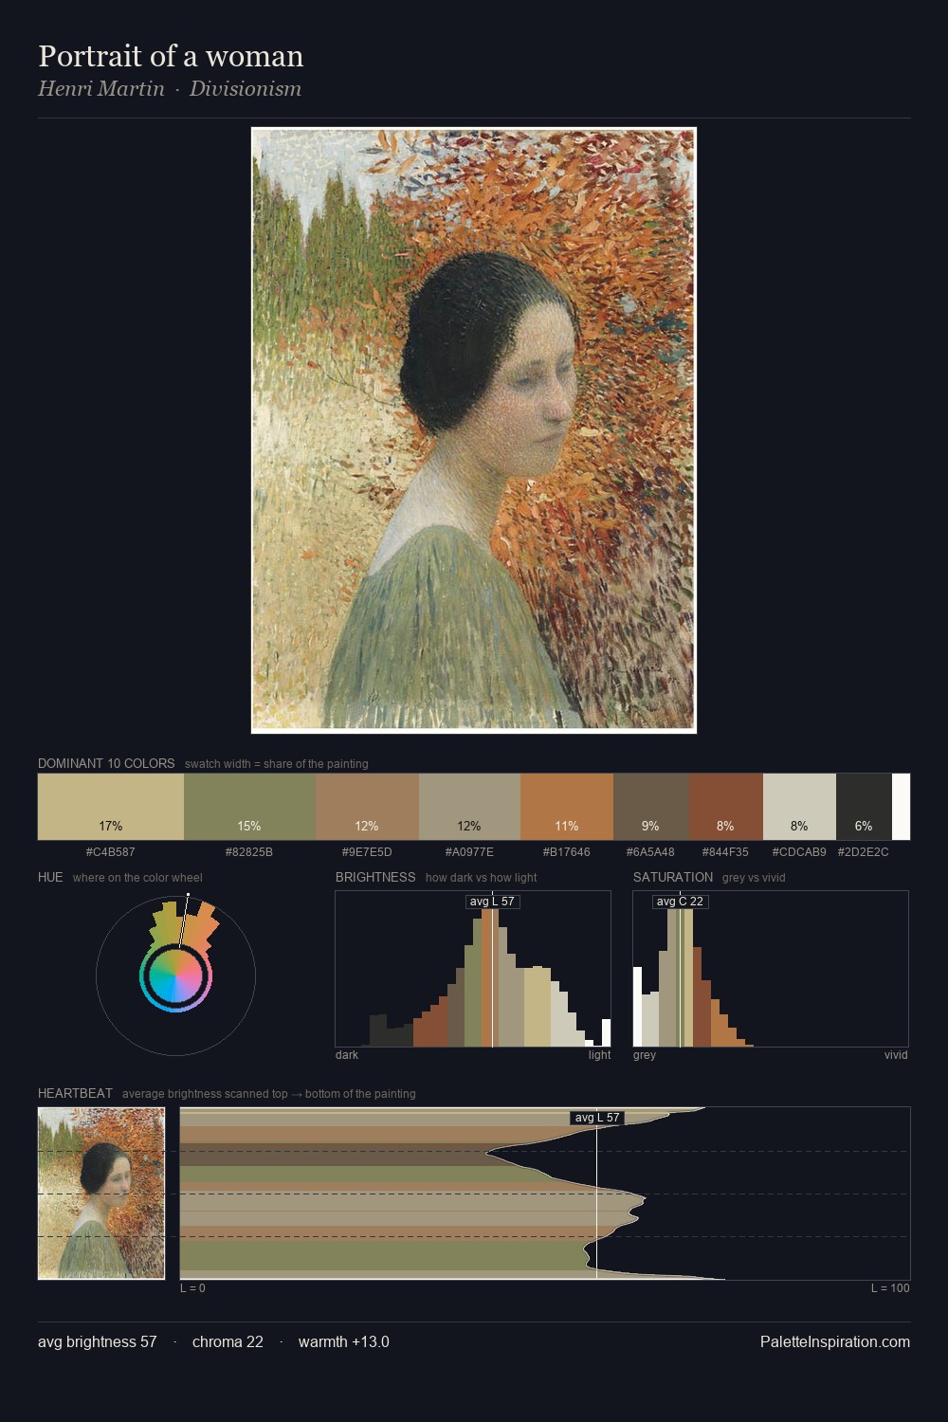Click 'where on the color wheel' caption
Screen dimensions: 948x1422
[137, 878]
